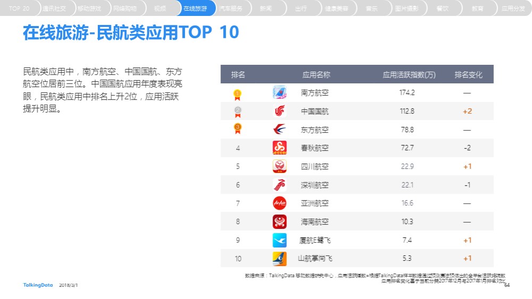Viewport: 532px width, 299px height.
Task: Select the 教育 tab
Action: tap(477, 8)
